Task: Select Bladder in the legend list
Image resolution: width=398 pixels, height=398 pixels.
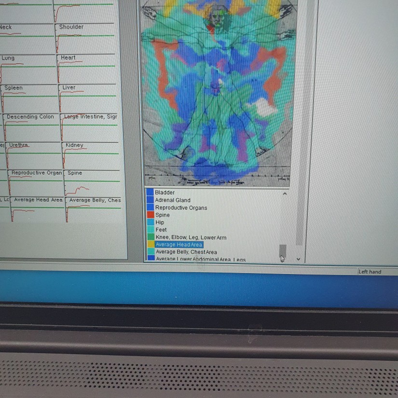Action: point(165,192)
